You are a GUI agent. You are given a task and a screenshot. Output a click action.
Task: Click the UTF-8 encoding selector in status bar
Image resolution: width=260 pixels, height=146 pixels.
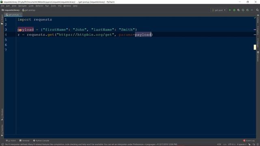(x=231, y=144)
